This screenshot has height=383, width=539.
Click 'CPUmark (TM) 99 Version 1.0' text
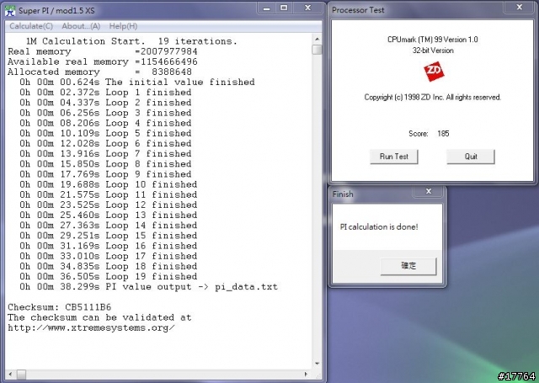click(432, 40)
